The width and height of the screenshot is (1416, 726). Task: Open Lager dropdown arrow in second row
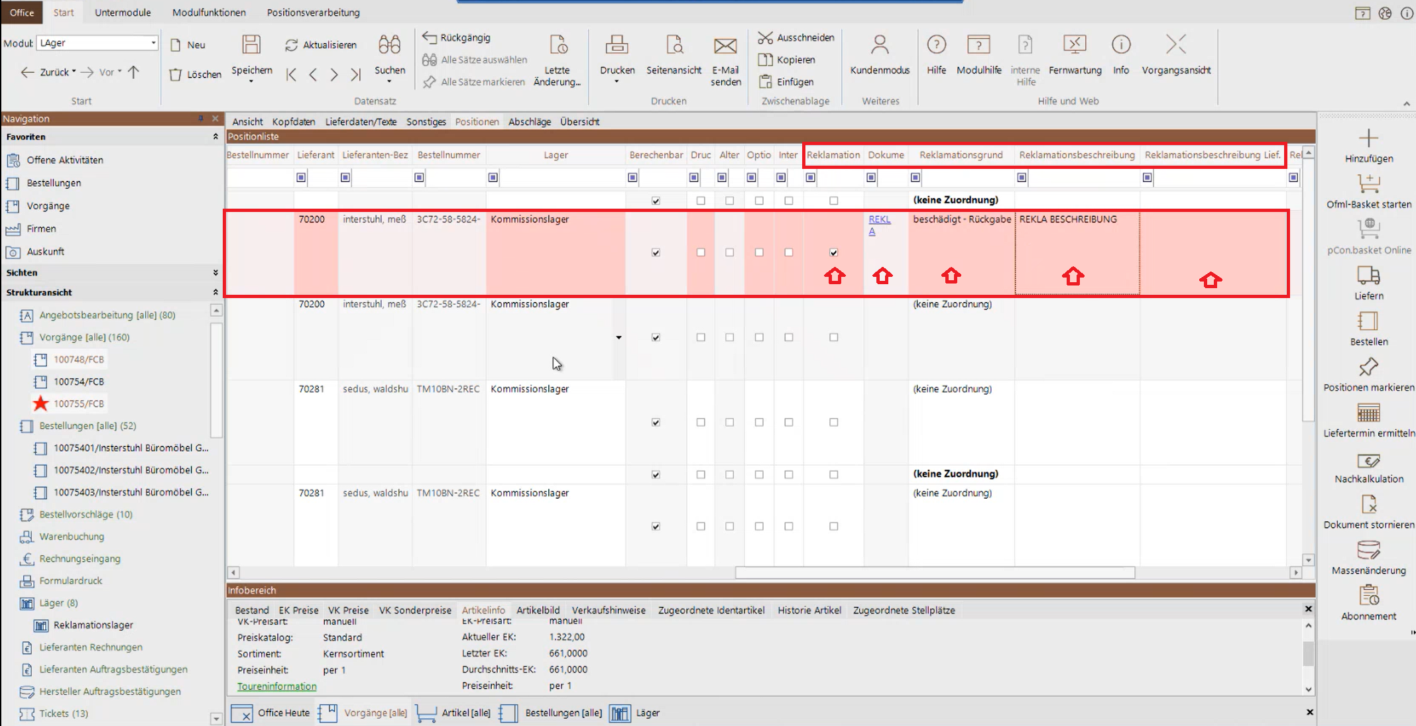click(619, 337)
